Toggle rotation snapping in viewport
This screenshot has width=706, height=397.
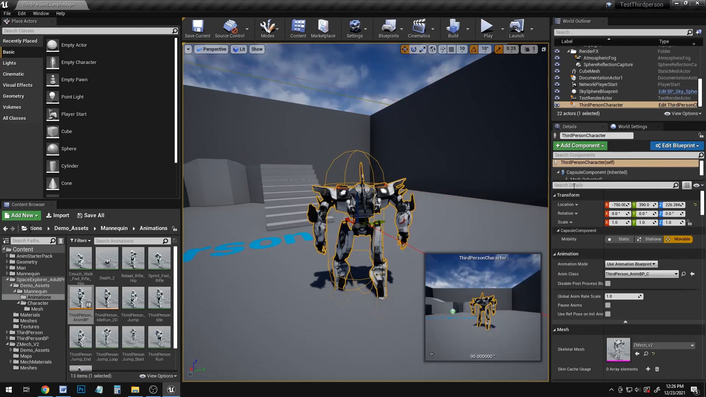(474, 49)
